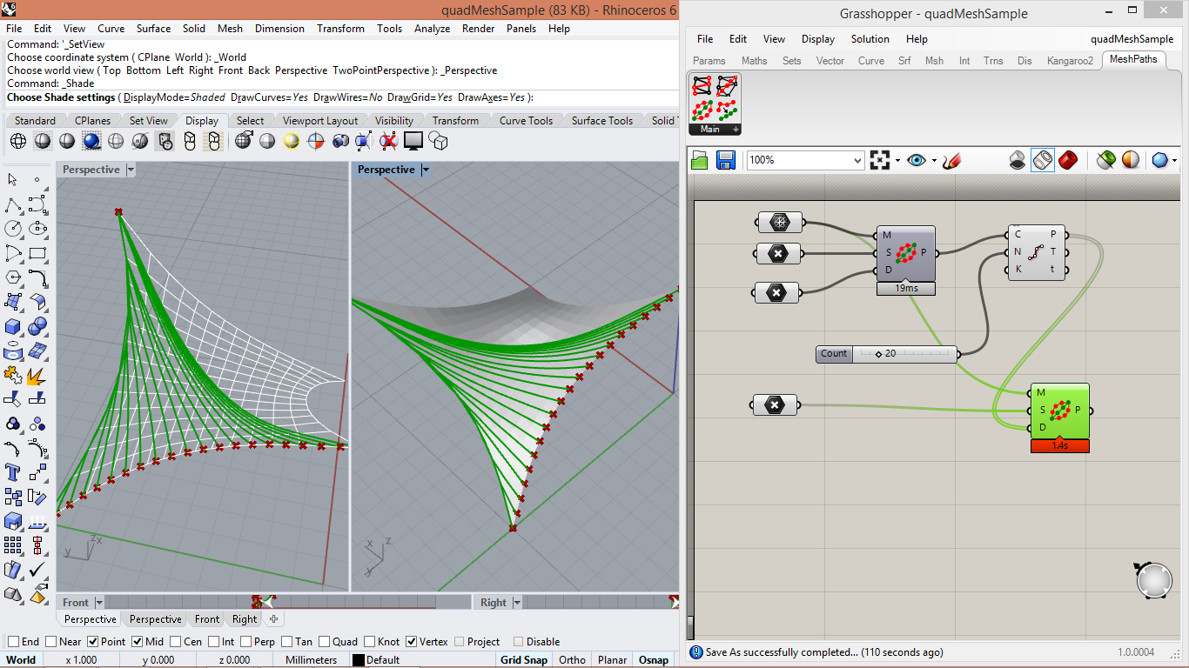1189x668 pixels.
Task: Select the Circle tool in left toolbar
Action: [x=13, y=229]
